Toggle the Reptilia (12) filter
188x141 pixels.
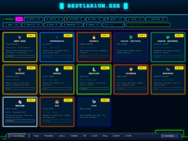coord(32,25)
